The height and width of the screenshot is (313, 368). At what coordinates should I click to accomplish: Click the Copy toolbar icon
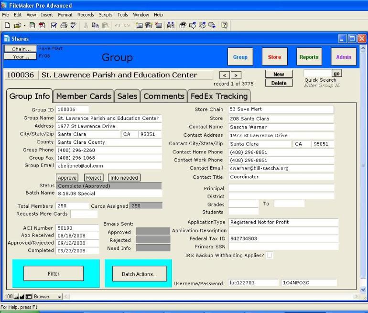(95, 25)
